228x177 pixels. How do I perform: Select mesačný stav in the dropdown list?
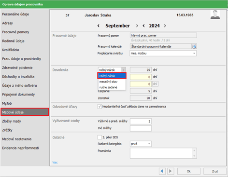coord(112,82)
